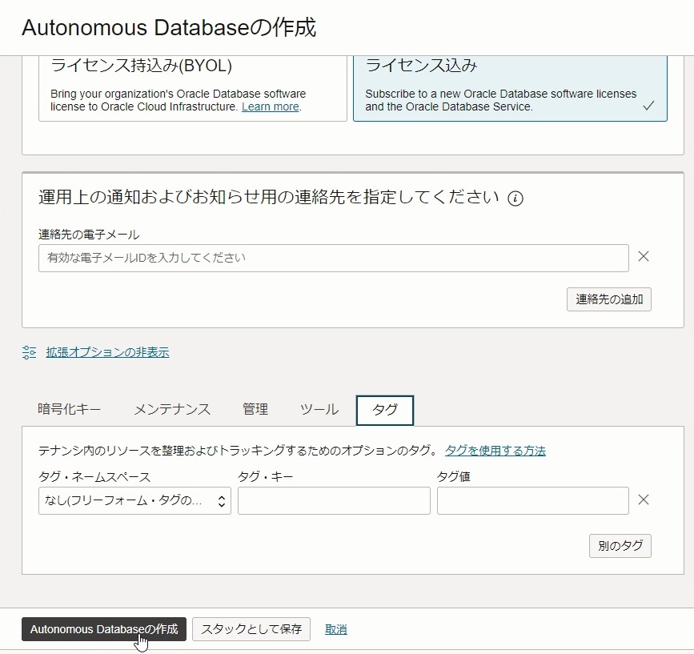Click the sliders icon for advanced options
694x654 pixels.
[x=29, y=352]
